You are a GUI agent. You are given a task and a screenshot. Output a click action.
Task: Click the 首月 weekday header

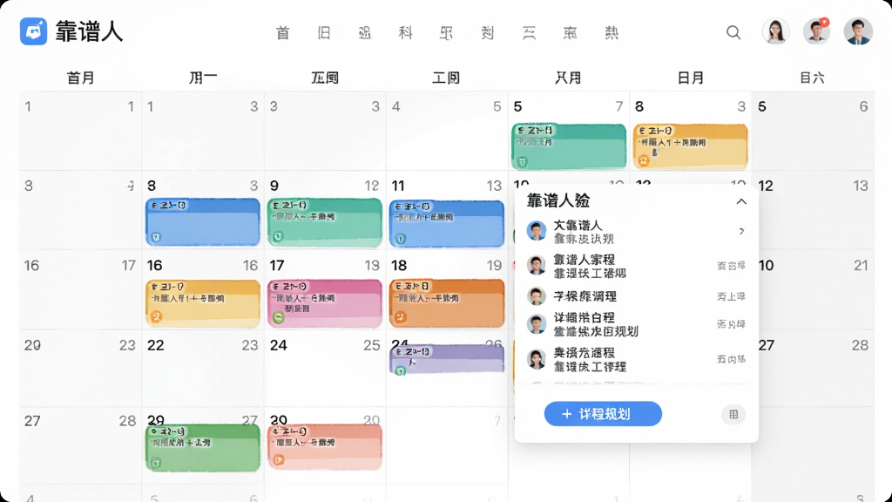coord(80,78)
